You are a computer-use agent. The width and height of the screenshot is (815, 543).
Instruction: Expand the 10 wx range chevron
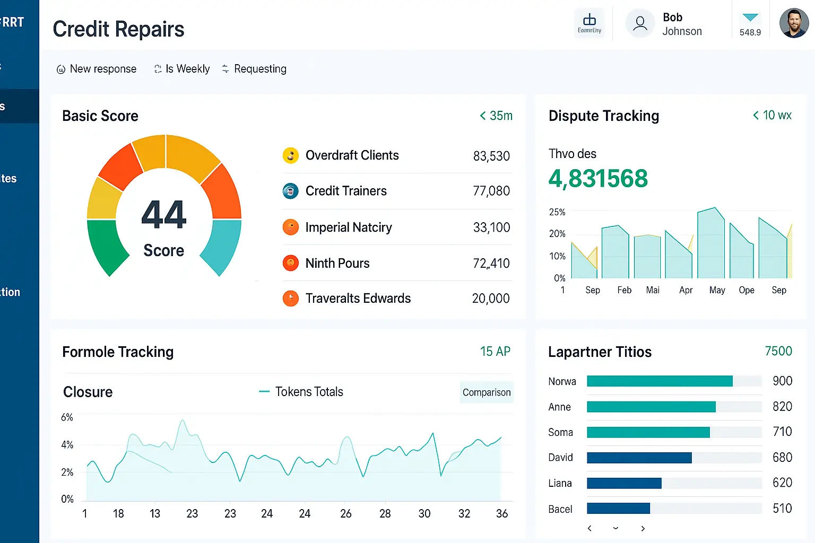pyautogui.click(x=756, y=115)
